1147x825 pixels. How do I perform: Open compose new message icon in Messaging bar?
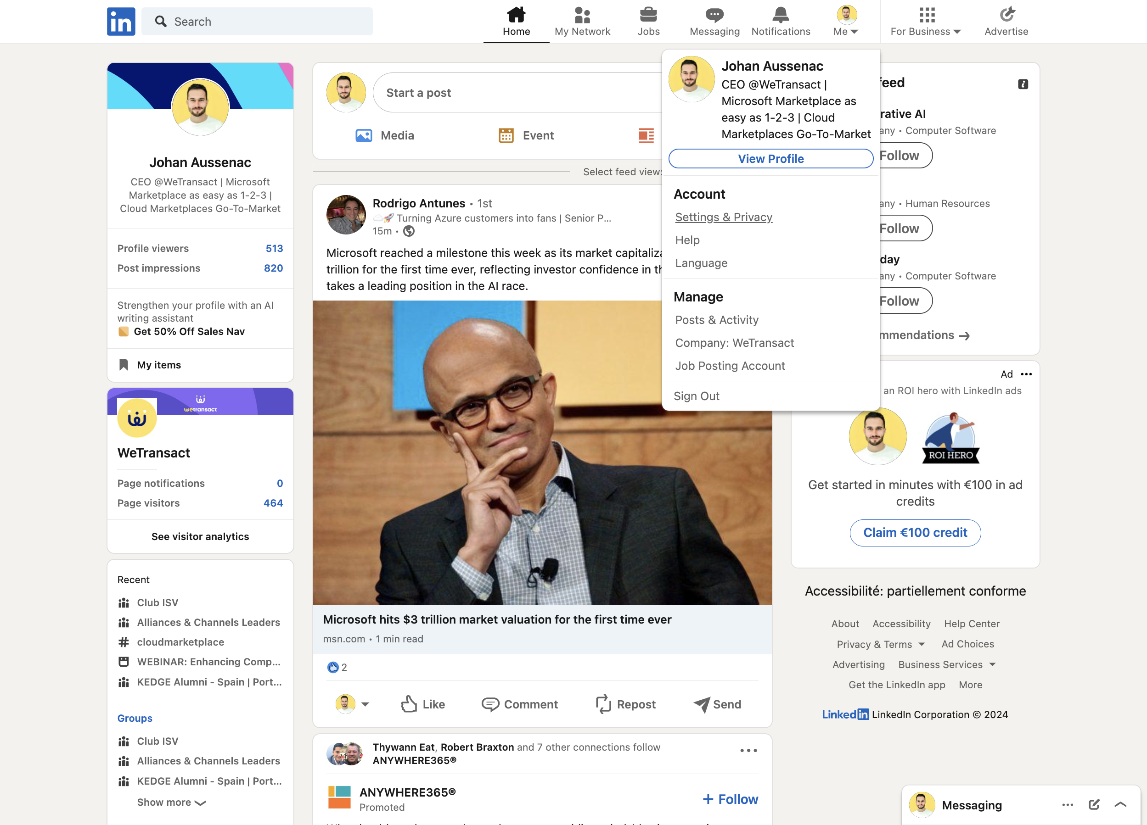tap(1094, 805)
